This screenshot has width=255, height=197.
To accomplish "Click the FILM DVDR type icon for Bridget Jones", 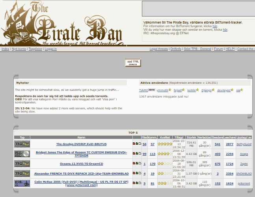I will [22, 154].
